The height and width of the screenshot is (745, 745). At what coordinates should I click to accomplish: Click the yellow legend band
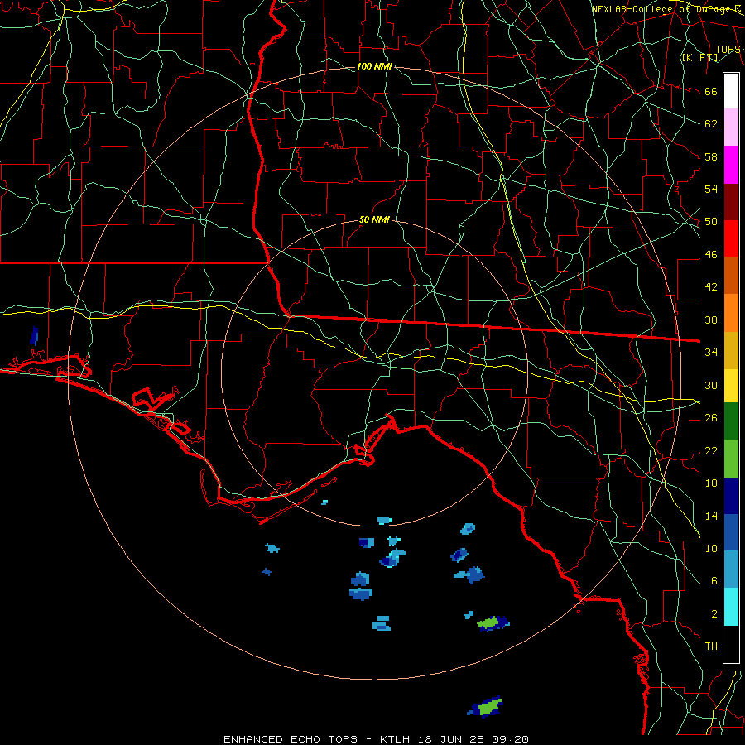(731, 385)
